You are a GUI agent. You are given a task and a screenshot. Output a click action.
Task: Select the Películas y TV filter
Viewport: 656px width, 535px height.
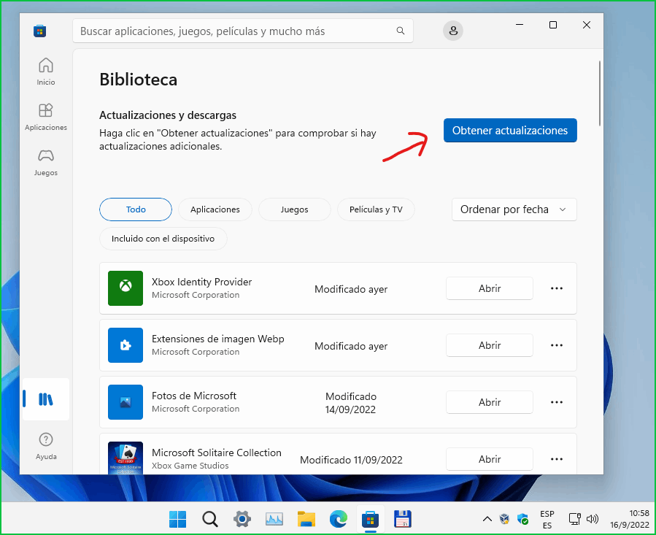click(x=376, y=209)
